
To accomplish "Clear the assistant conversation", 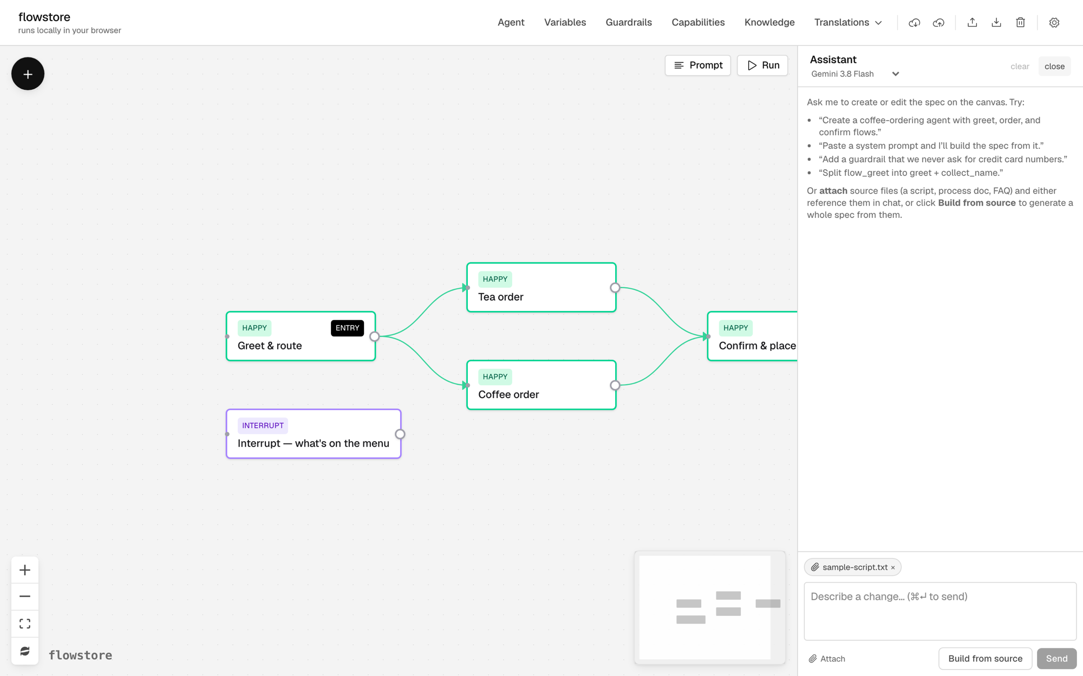I will [x=1019, y=67].
